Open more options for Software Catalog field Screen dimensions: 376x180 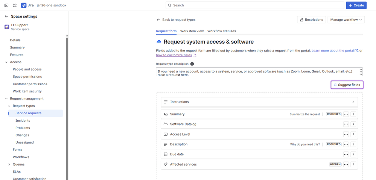[346, 124]
